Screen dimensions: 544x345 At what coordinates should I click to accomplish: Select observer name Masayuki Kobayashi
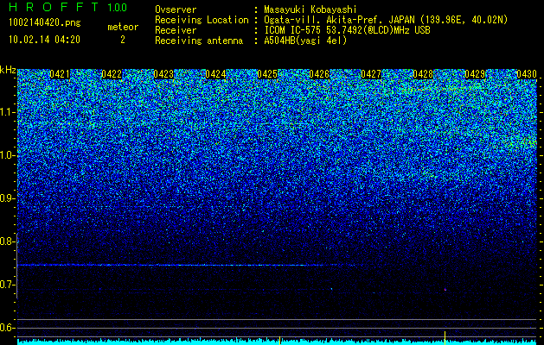310,9
